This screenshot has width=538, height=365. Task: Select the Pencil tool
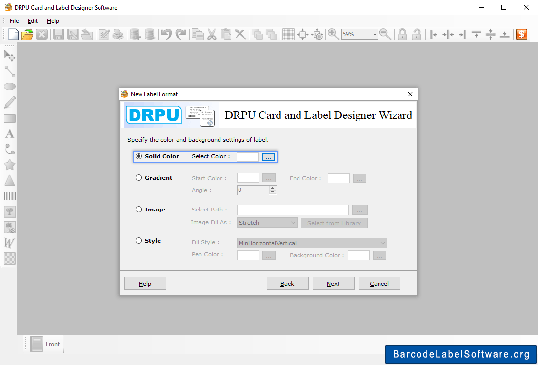[x=10, y=102]
